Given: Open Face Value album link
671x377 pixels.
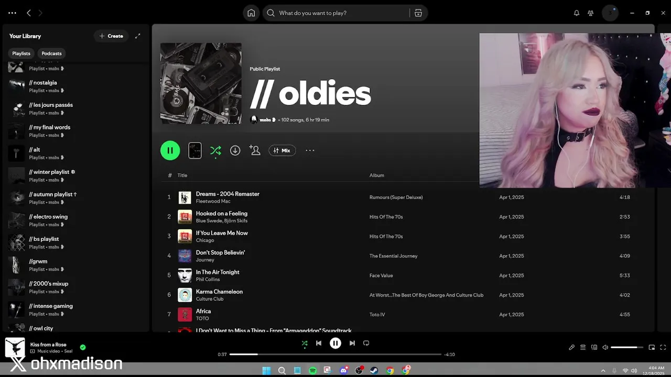Looking at the screenshot, I should [381, 275].
